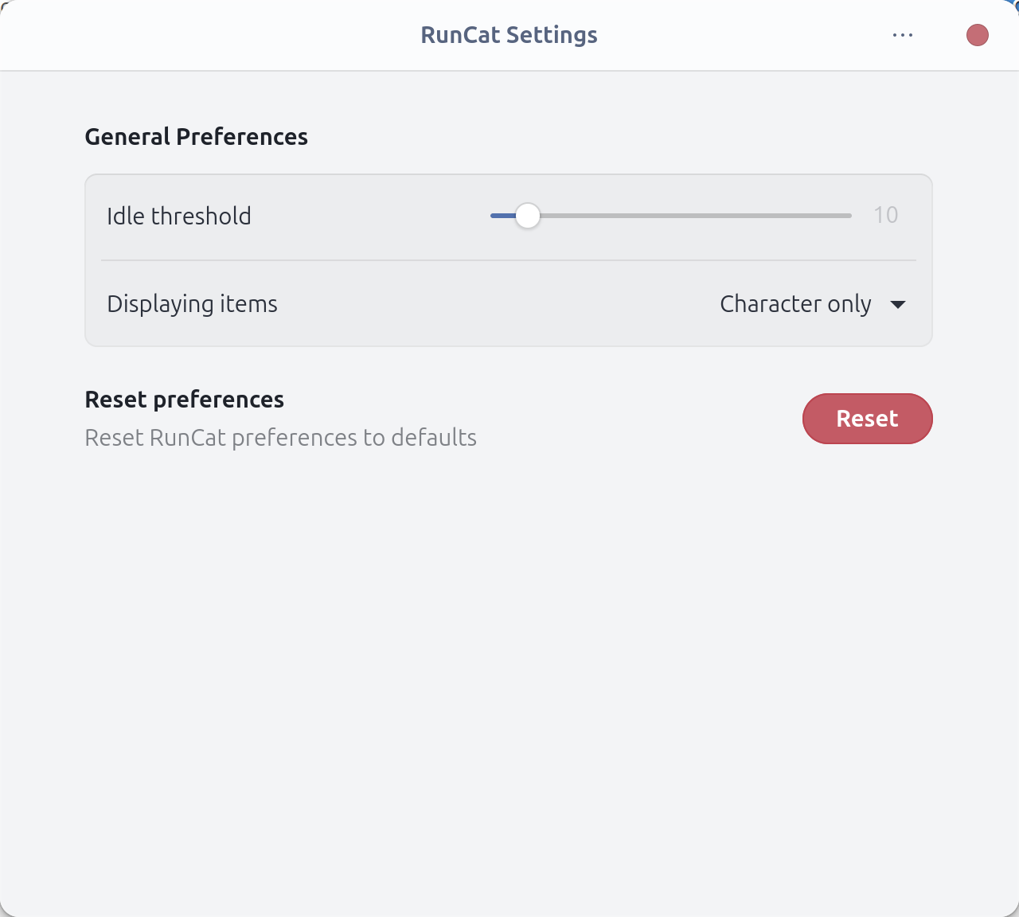Click the "Idle threshold" label
Viewport: 1019px width, 917px height.
tap(179, 216)
